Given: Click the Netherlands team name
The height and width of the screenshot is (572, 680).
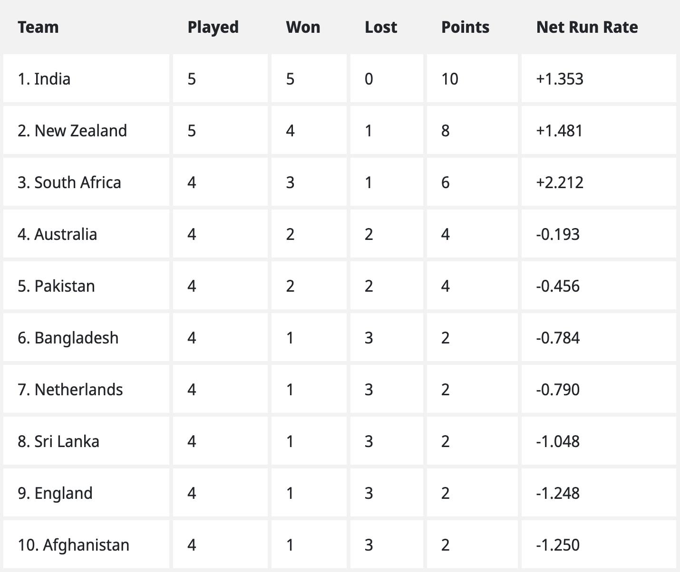Looking at the screenshot, I should coord(70,390).
